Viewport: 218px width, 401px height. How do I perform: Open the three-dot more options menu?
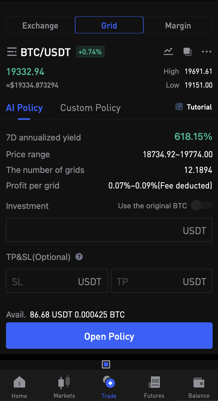coord(207,52)
